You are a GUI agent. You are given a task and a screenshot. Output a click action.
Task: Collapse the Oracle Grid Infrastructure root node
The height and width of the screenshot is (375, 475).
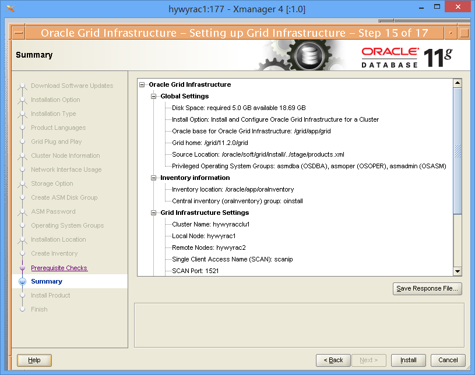click(x=142, y=85)
